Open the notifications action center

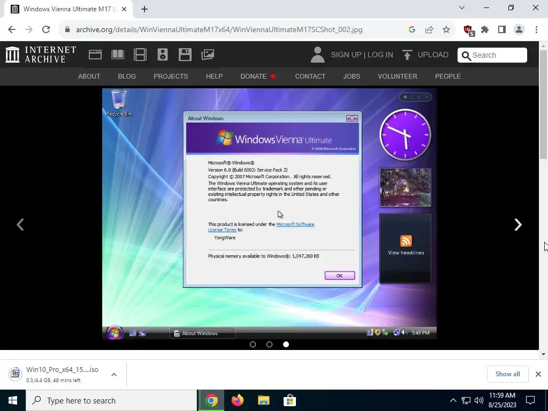(x=530, y=400)
